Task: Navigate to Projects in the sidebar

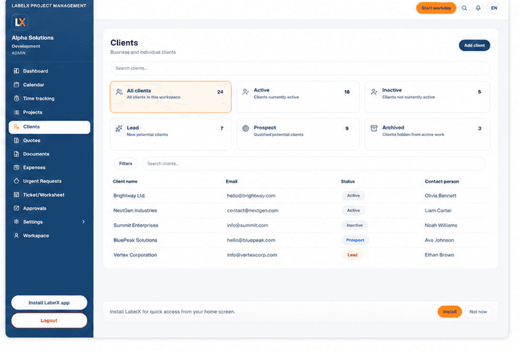Action: pyautogui.click(x=49, y=112)
